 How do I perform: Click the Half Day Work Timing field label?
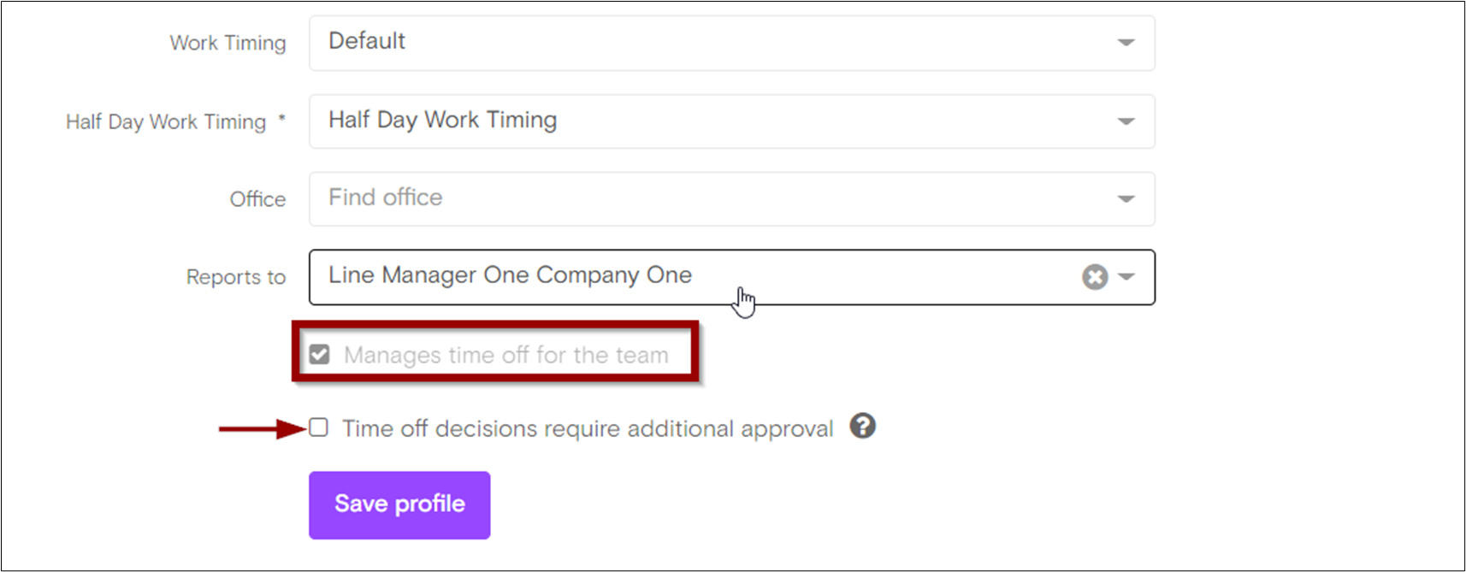[x=166, y=122]
